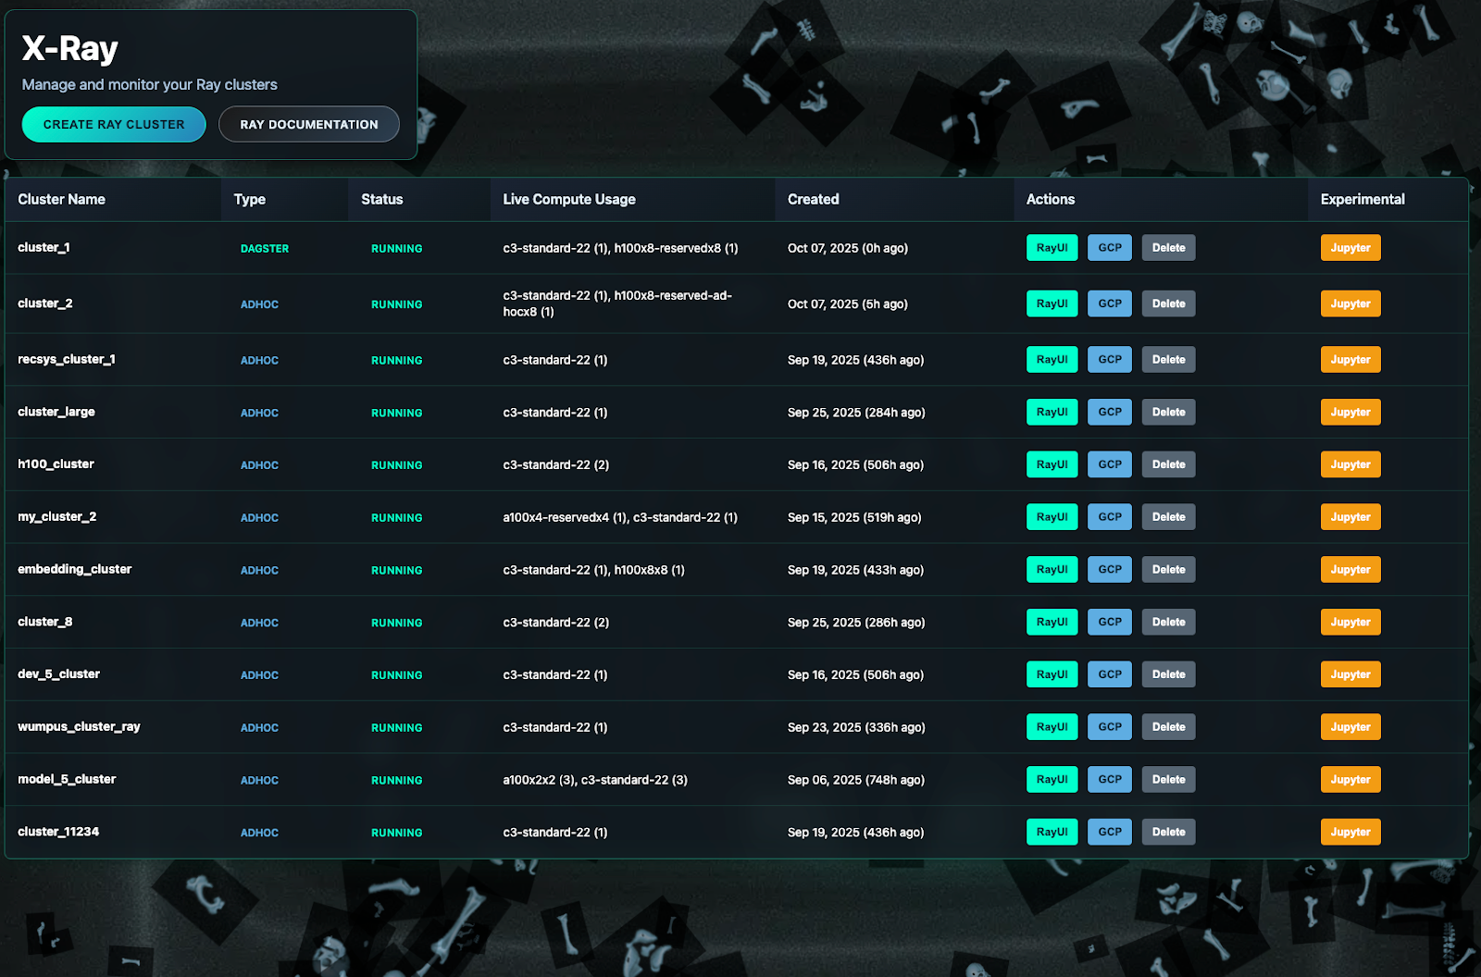Launch Jupyter for cluster_11234
1481x977 pixels.
pyautogui.click(x=1350, y=833)
